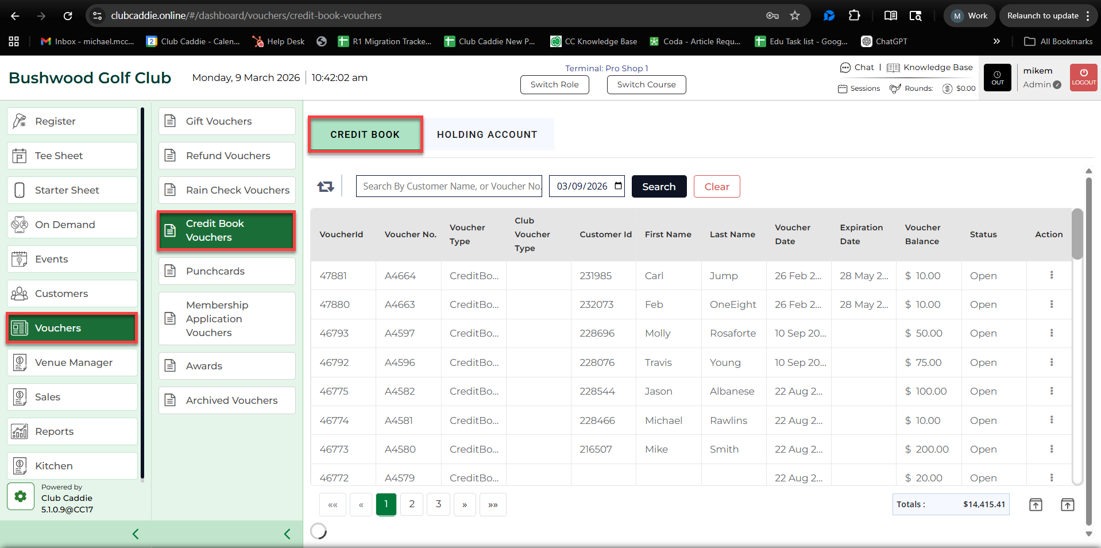Open Chat from header
The image size is (1101, 548).
[857, 67]
